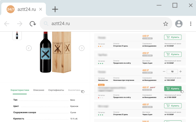Go back to the previous page

click(7, 24)
